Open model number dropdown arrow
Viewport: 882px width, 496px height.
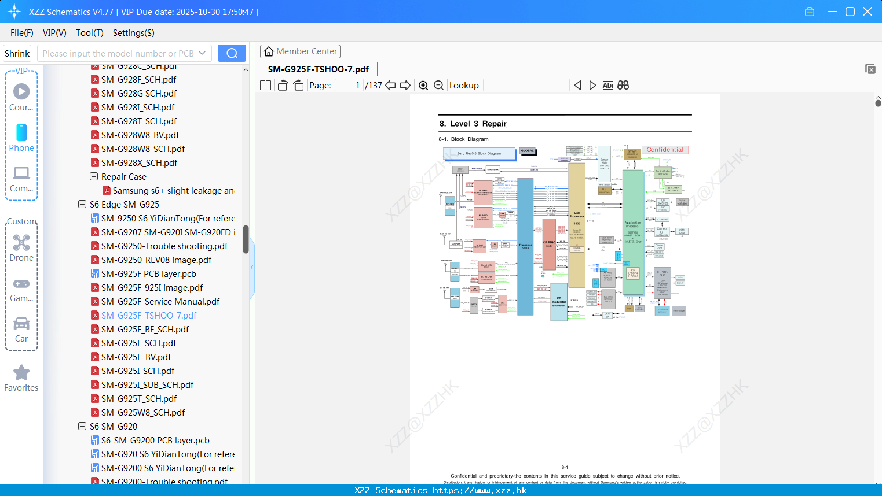coord(202,53)
